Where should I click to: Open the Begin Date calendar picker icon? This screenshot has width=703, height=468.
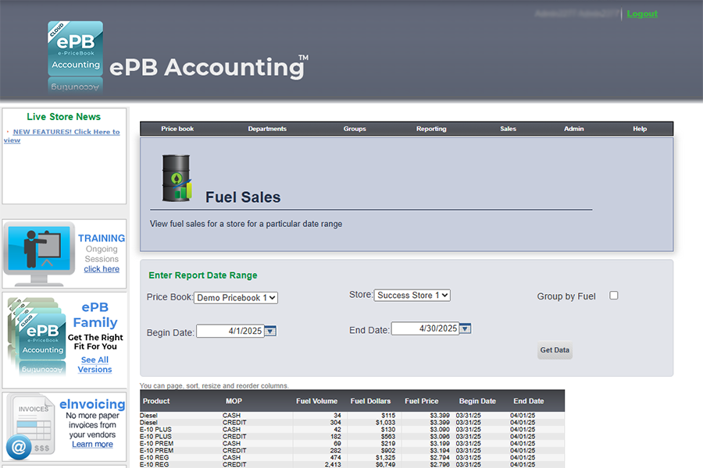click(270, 331)
